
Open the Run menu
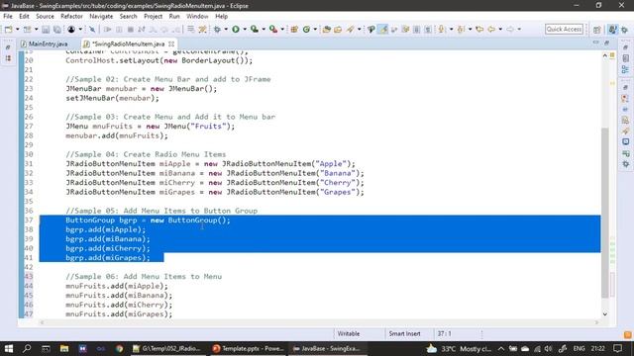[x=174, y=16]
